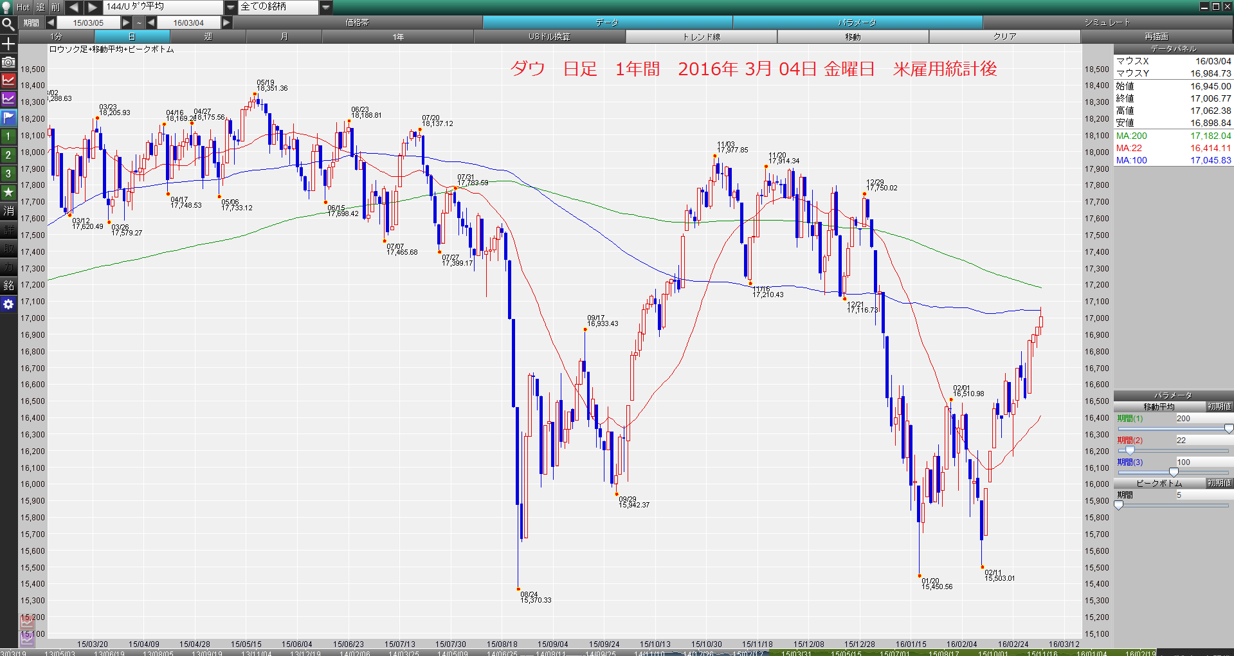Select green preset button 3
This screenshot has height=656, width=1234.
pos(8,174)
